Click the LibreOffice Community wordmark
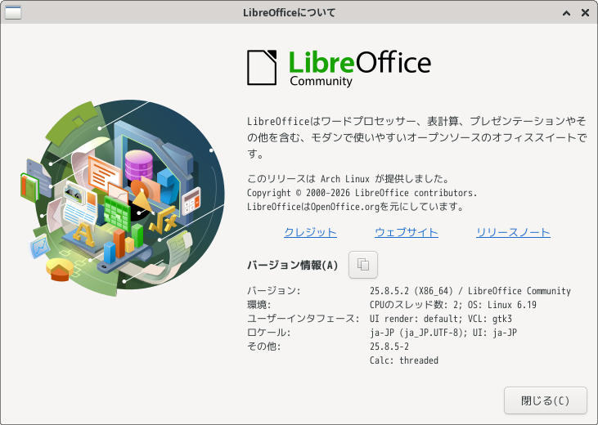This screenshot has width=598, height=425. pyautogui.click(x=358, y=66)
